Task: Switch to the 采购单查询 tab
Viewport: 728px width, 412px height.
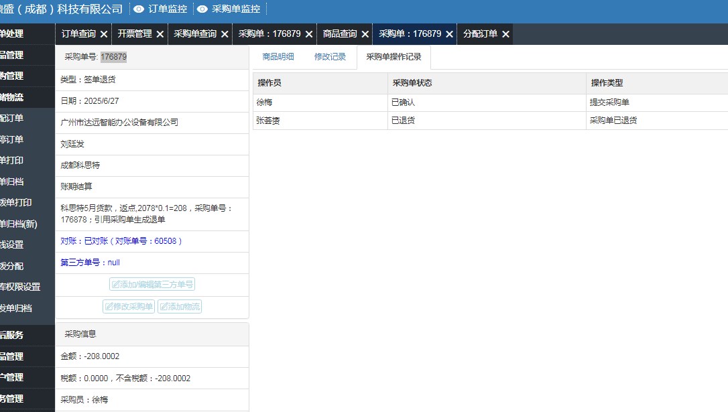Action: (x=195, y=34)
